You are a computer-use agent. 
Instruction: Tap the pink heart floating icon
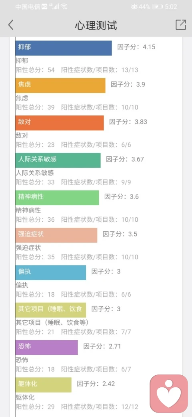(169, 394)
